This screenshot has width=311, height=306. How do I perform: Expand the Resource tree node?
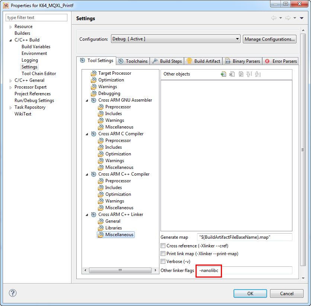pos(10,27)
